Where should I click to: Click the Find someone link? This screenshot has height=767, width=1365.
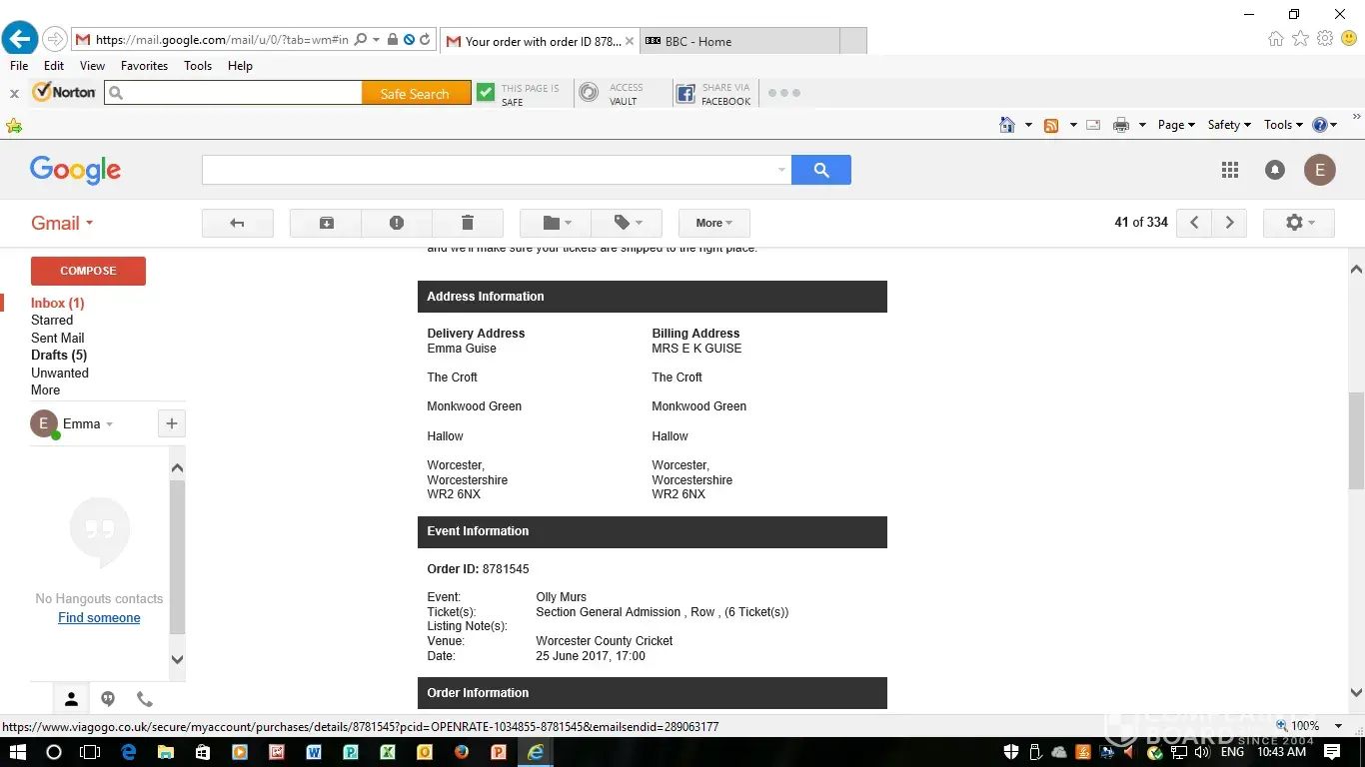pos(99,618)
